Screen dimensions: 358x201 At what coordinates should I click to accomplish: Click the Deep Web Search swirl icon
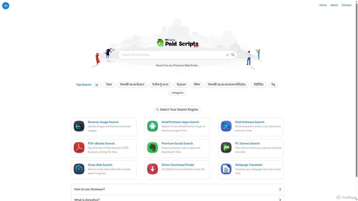pos(79,169)
